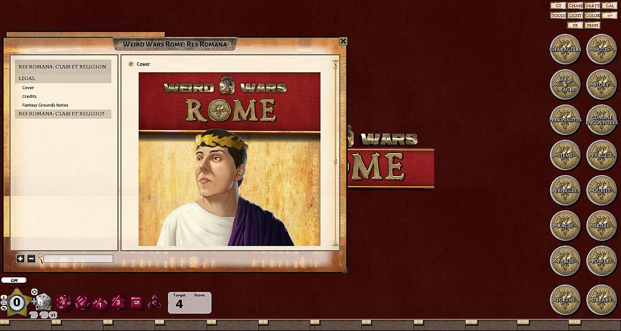Open the Library sidebar coin
Viewport: 621px width, 331px height.
pos(601,300)
